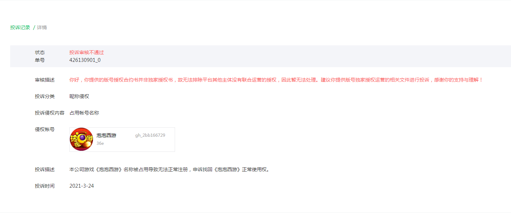Screen dimensions: 511x213
Task: Click the red 审核描述 review message
Action: [276, 80]
